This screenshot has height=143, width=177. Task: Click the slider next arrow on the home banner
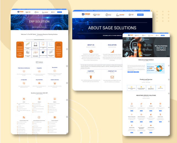pos(169,56)
